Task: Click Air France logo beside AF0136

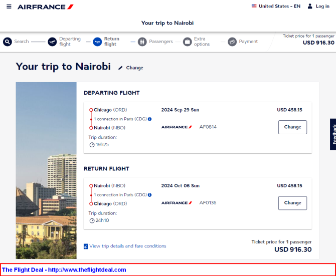Action: point(177,203)
